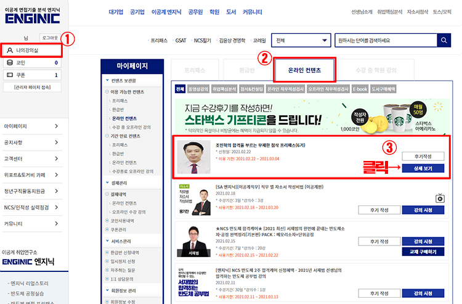Switch to the 온라인 컨텐츠 tab

pyautogui.click(x=305, y=70)
